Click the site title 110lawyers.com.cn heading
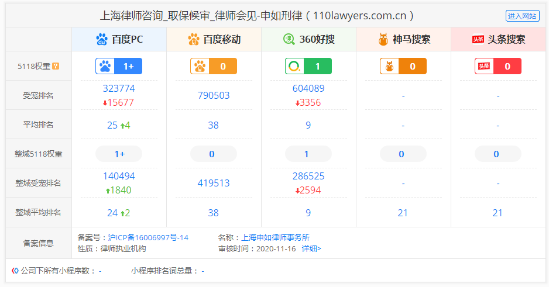Viewport: 549px width, 287px height. [x=256, y=16]
